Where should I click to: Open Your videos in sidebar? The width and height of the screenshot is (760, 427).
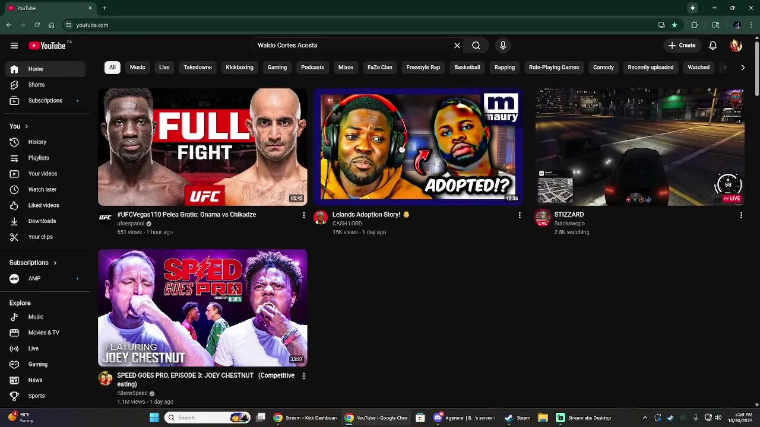pyautogui.click(x=45, y=174)
